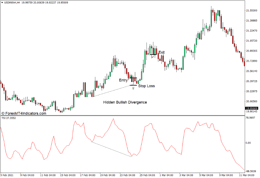Select the Exit annotation text
The image size is (260, 178).
[161, 52]
